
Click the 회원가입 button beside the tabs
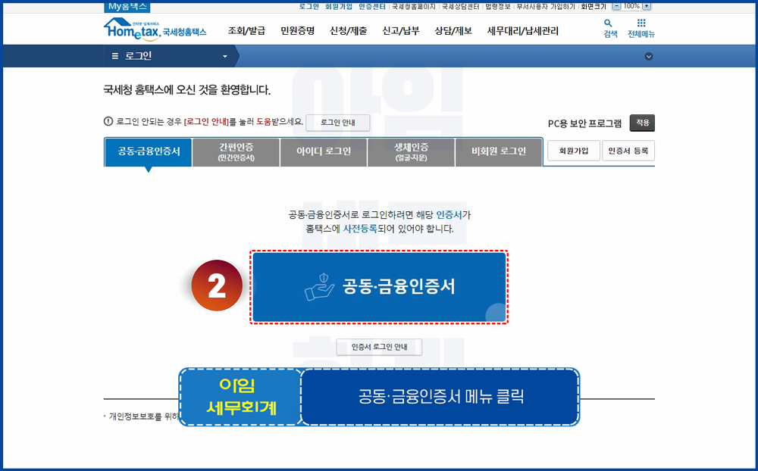[574, 151]
